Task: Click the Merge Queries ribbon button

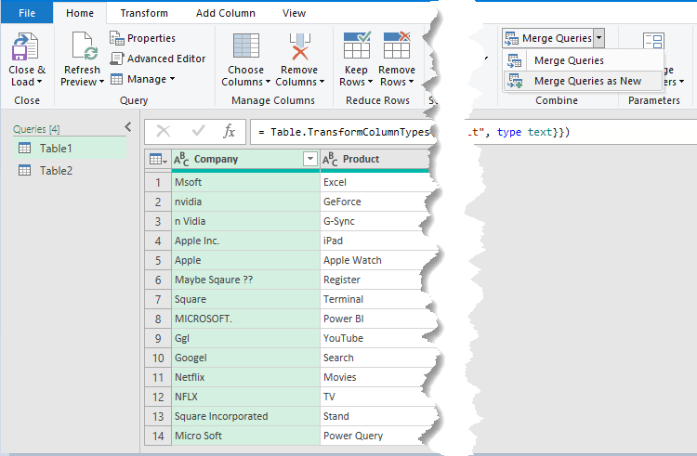Action: pos(548,38)
